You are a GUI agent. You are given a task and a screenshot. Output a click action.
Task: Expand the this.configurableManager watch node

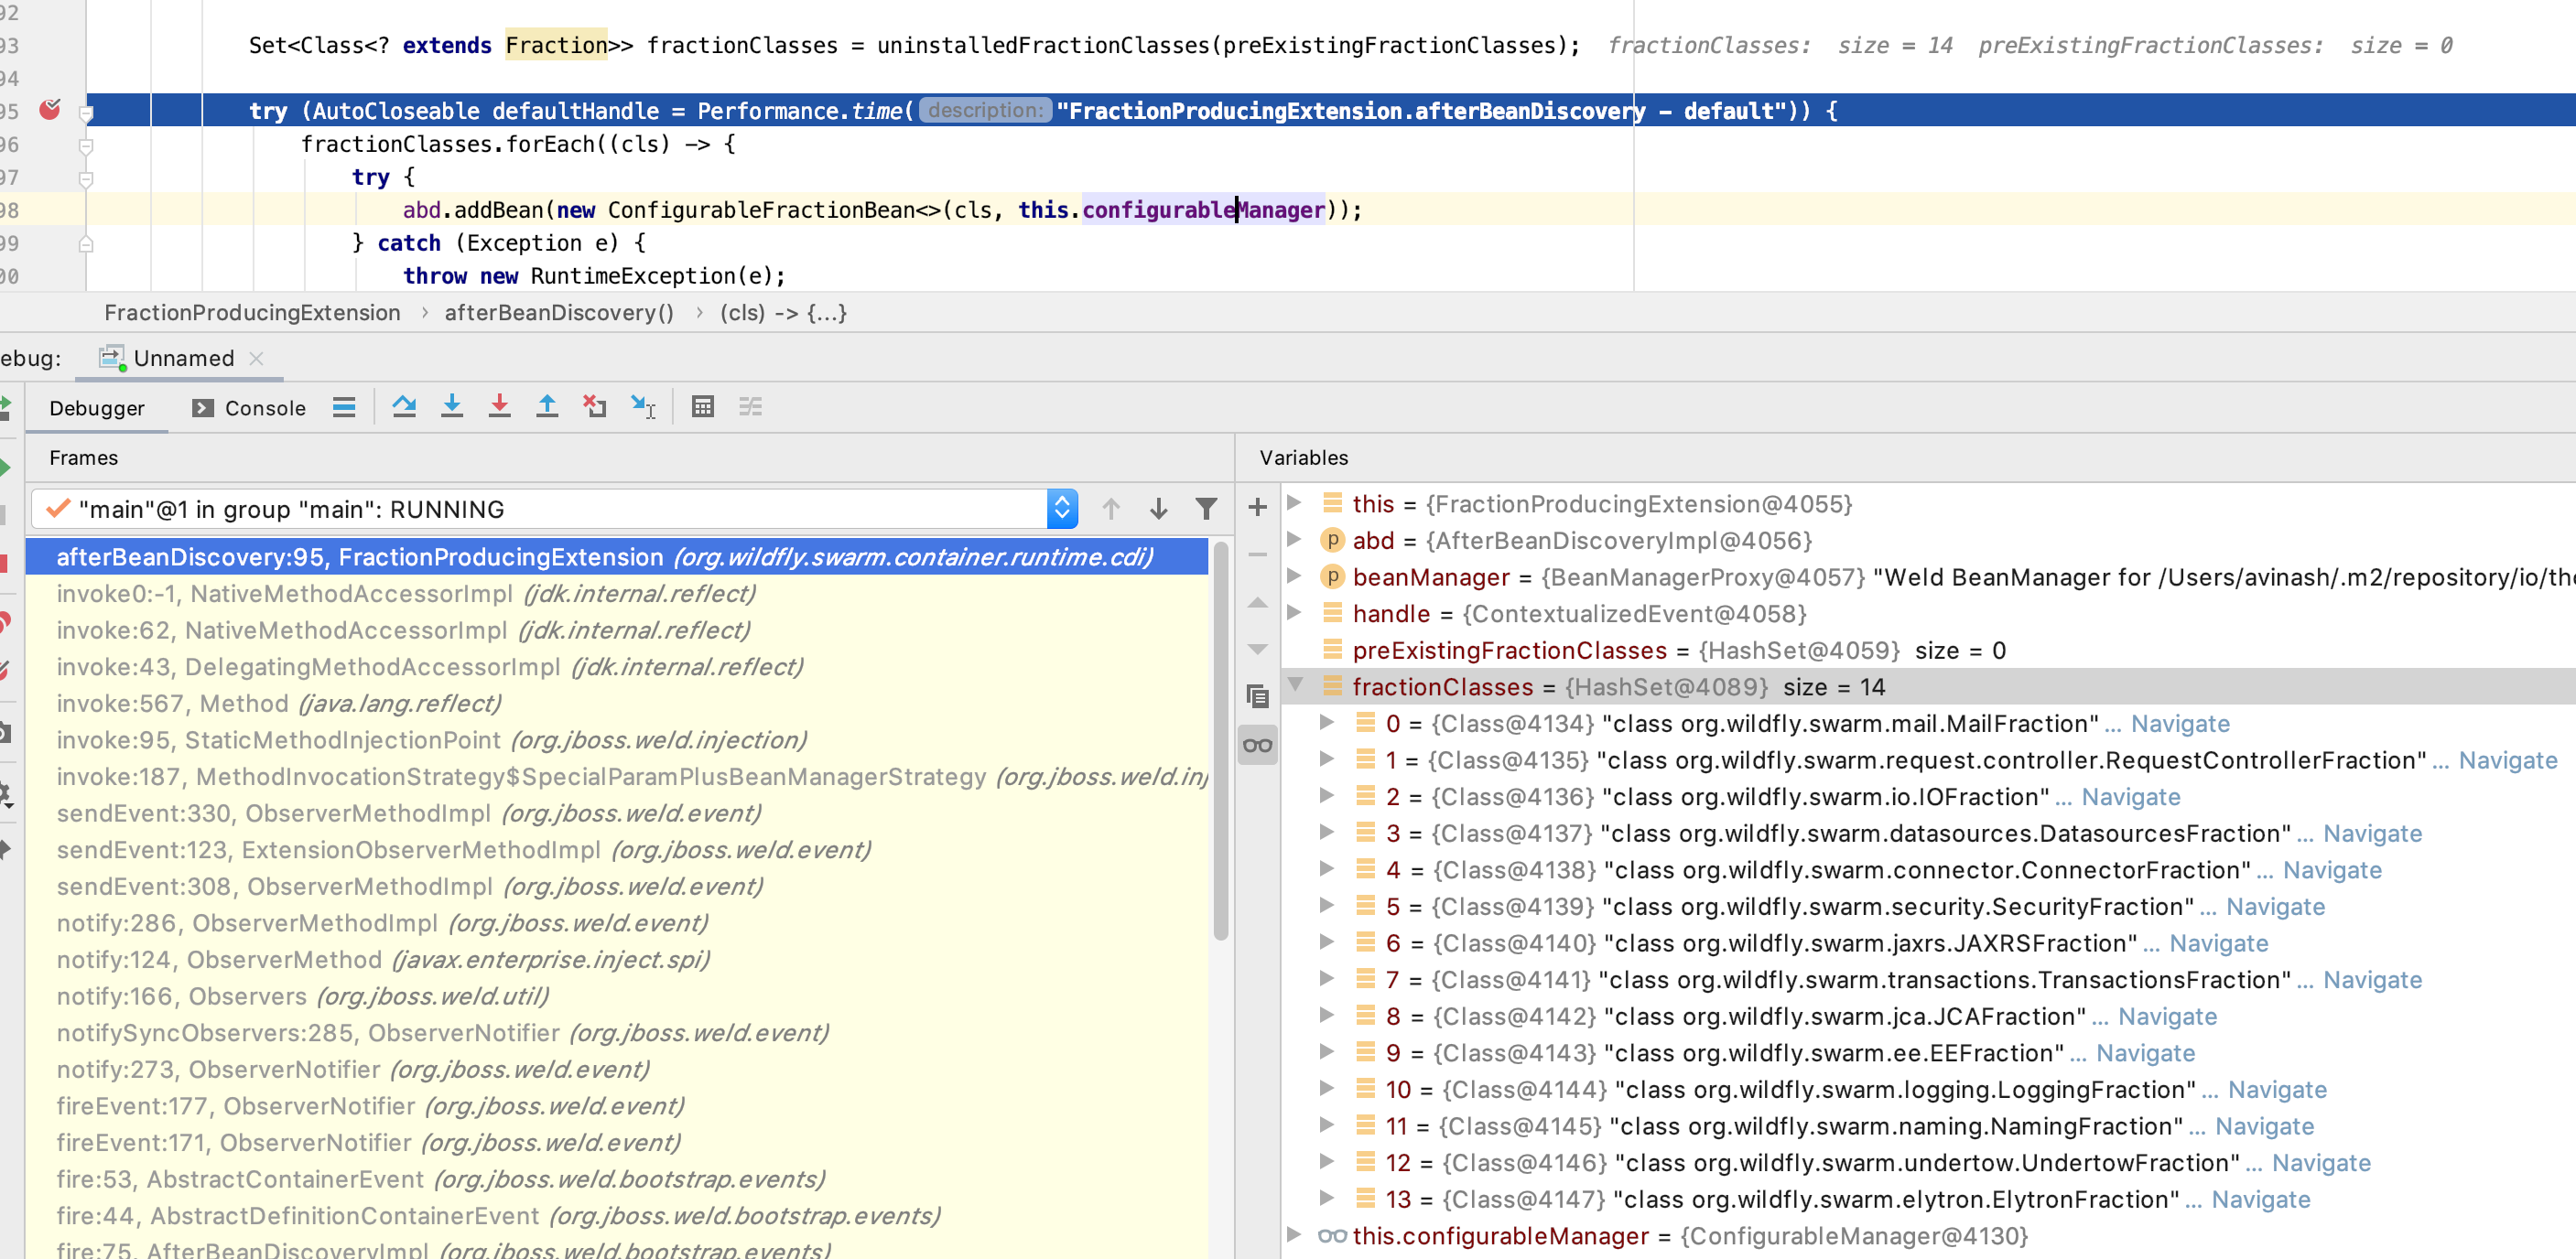[x=1294, y=1235]
